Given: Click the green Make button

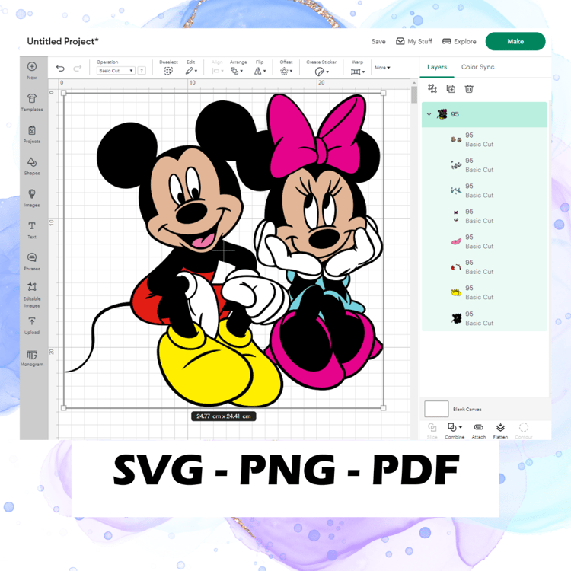Looking at the screenshot, I should [x=515, y=42].
